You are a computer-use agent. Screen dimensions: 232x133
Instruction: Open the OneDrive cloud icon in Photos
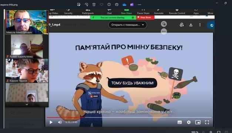(124, 5)
